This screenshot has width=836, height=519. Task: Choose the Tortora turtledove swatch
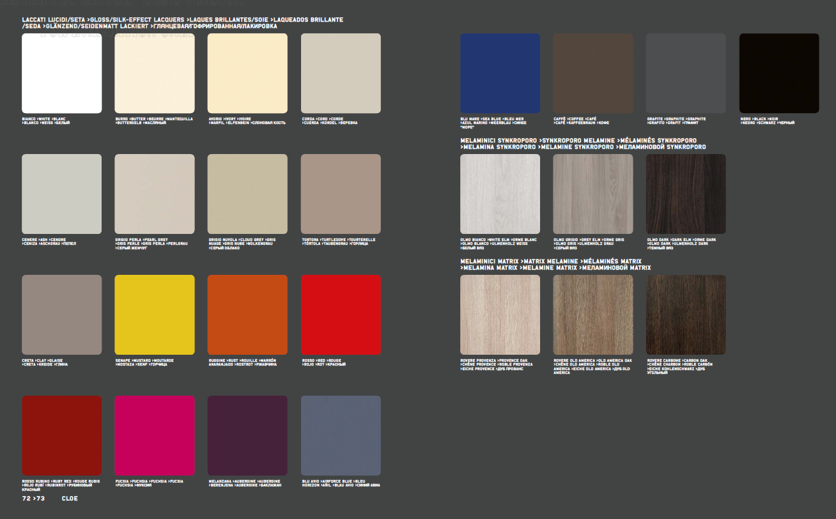point(341,194)
